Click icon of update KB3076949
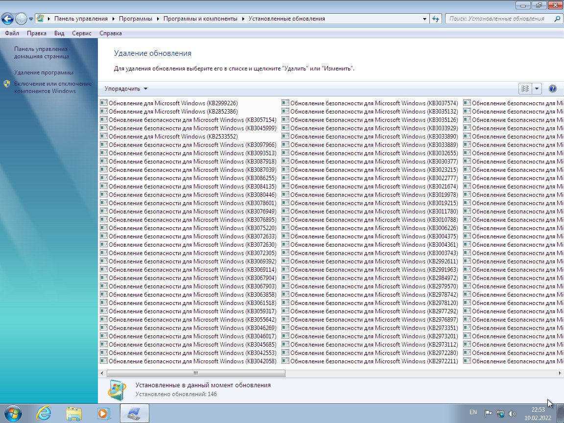564x423 pixels. pyautogui.click(x=104, y=211)
